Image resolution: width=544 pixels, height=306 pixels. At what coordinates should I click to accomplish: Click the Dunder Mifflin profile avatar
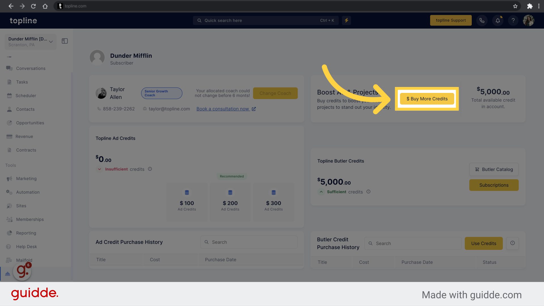[x=97, y=58]
